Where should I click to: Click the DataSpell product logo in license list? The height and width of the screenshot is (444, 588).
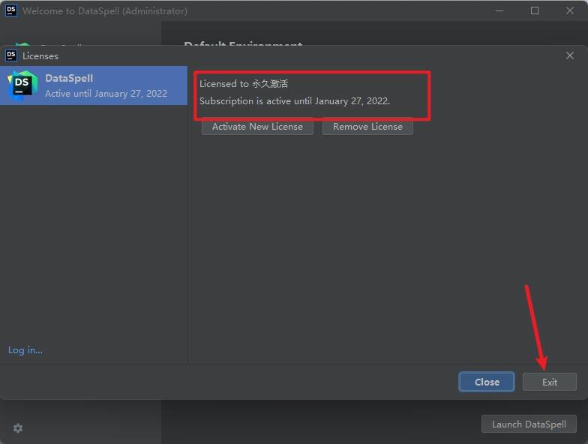click(x=22, y=85)
